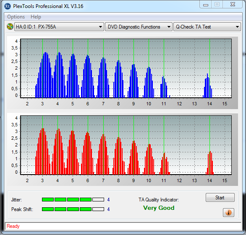Maximize the PlexTools window
The image size is (246, 235).
pos(217,5)
